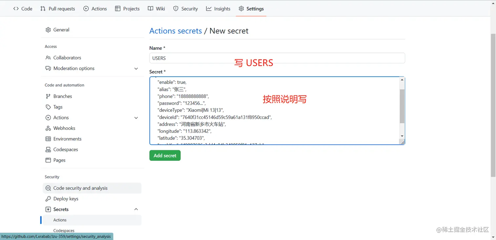This screenshot has height=240, width=496.
Task: Open Code security and analysis
Action: (92, 188)
